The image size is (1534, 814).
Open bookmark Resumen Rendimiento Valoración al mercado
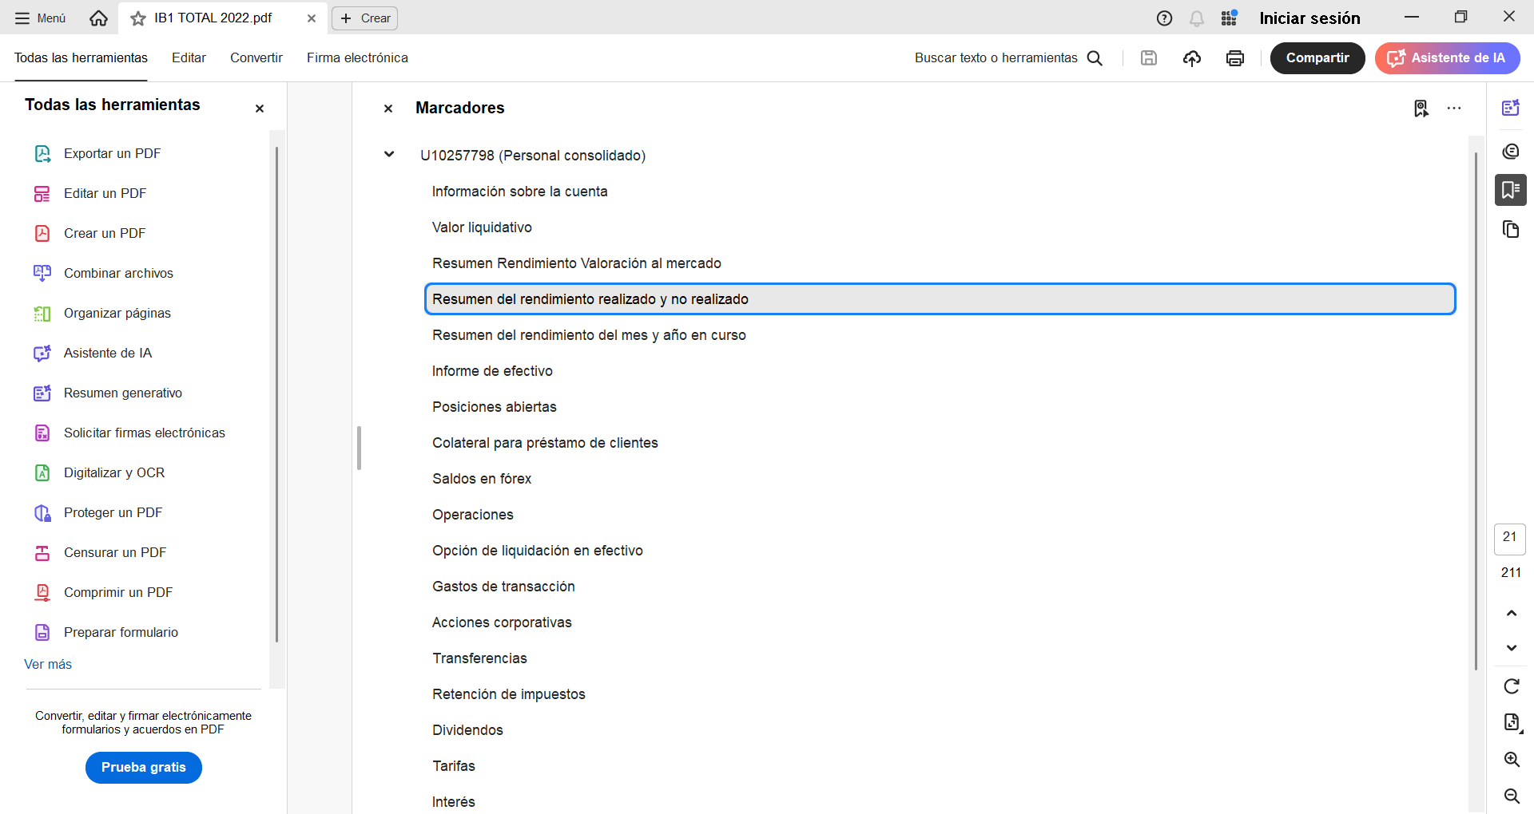(x=577, y=263)
